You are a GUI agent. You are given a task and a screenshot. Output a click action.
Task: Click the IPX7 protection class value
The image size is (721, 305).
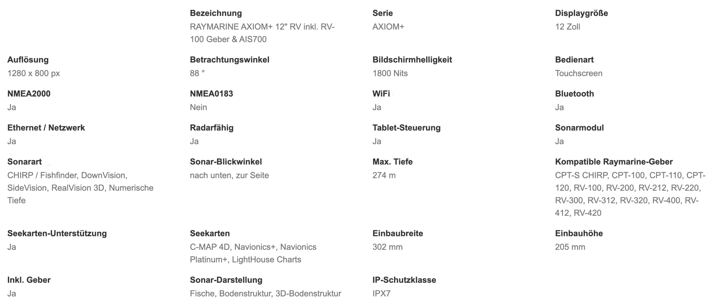[x=381, y=293]
